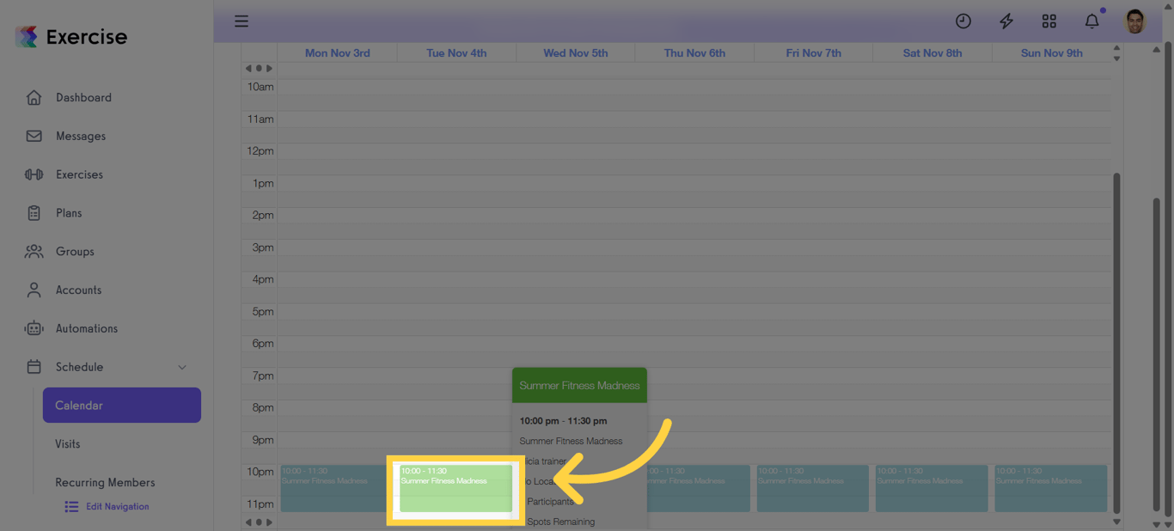Click the Edit Navigation link

(x=118, y=507)
